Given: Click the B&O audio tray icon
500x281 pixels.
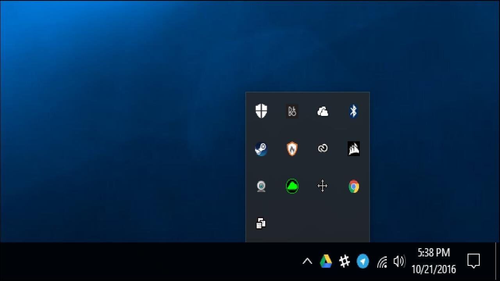Looking at the screenshot, I should tap(292, 111).
